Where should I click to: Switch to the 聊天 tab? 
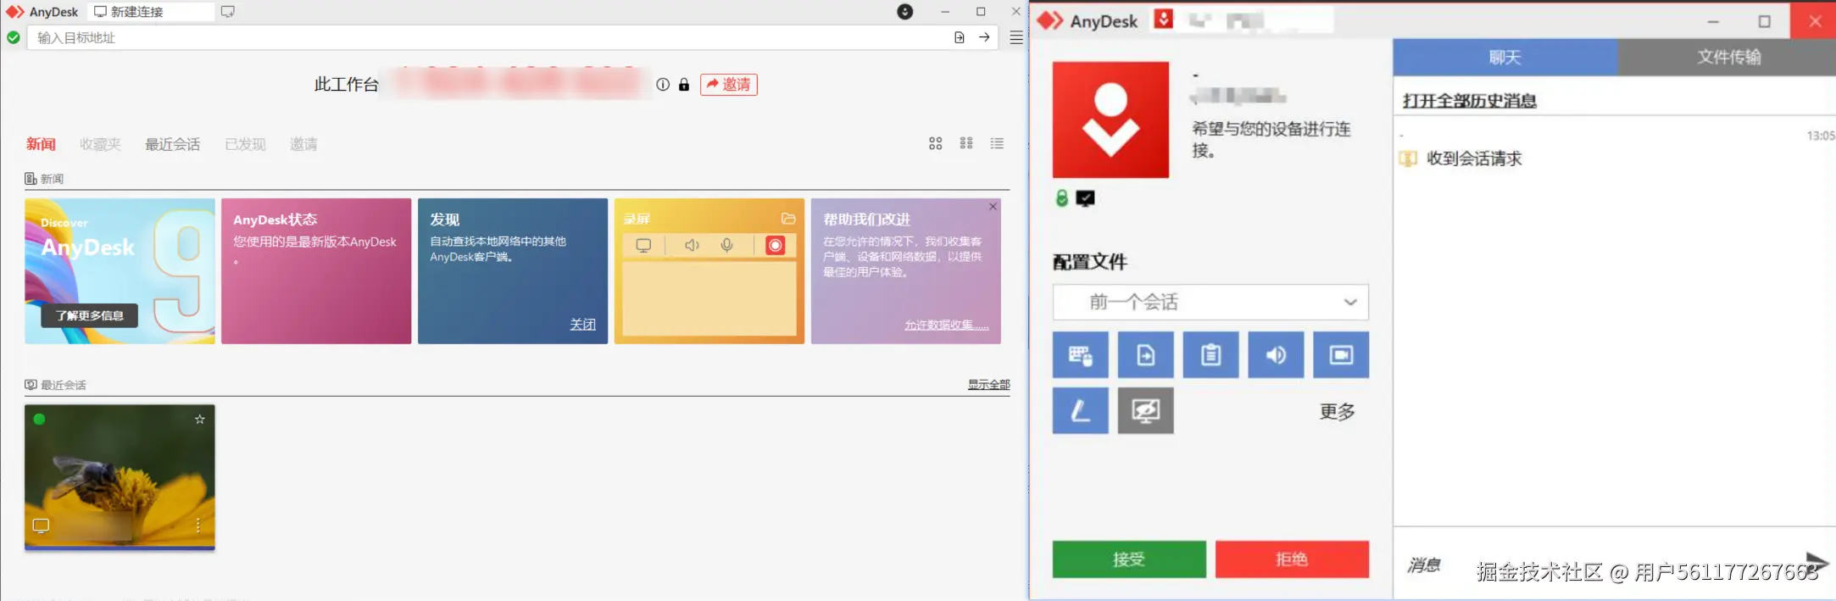(1505, 57)
